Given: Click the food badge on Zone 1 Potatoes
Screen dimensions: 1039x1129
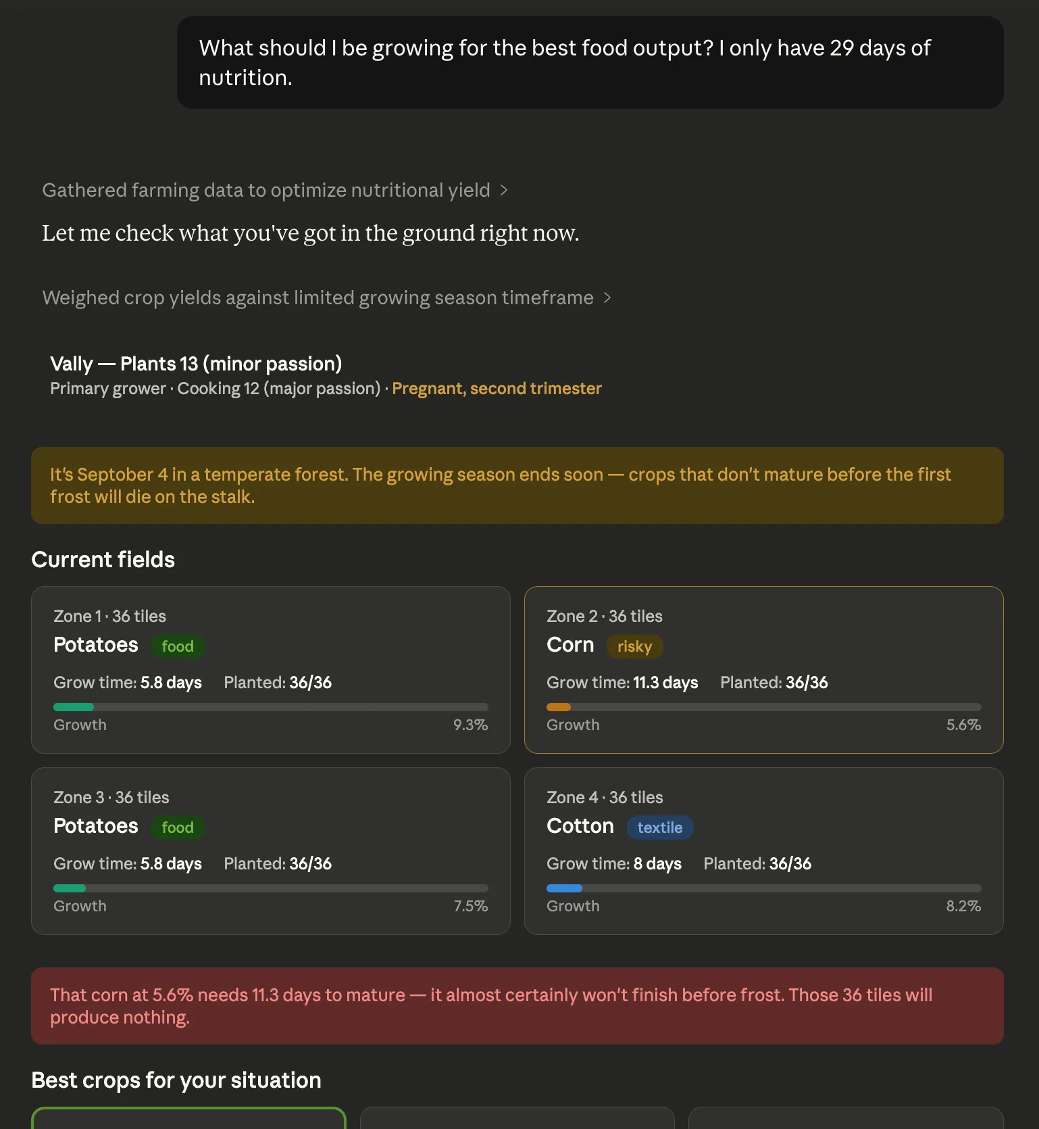Looking at the screenshot, I should coord(178,646).
